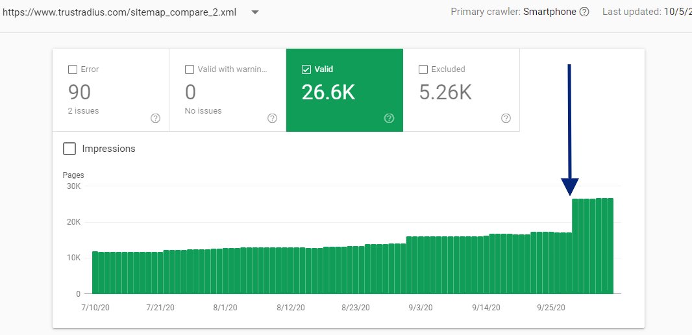This screenshot has height=335, width=692.
Task: Click the 'No issues' text
Action: pos(203,111)
